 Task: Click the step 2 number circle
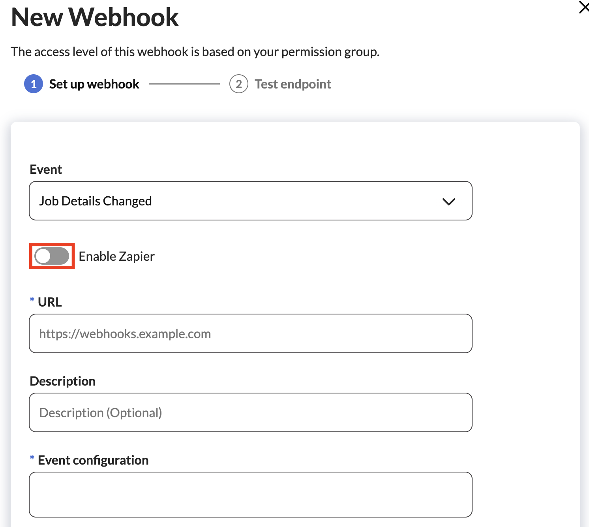[238, 84]
